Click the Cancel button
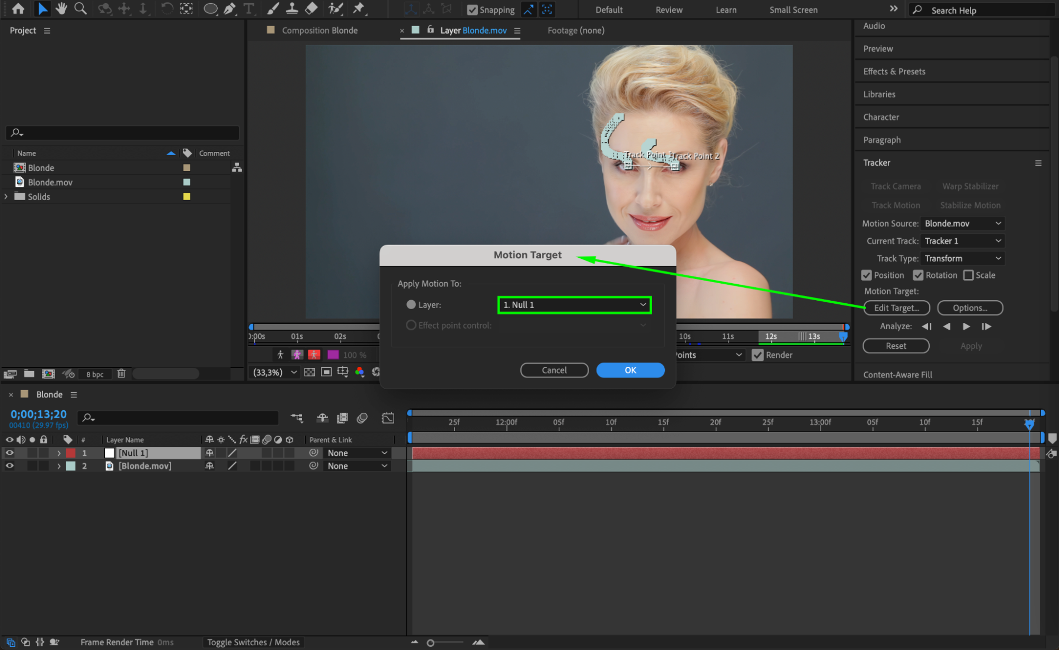 554,370
